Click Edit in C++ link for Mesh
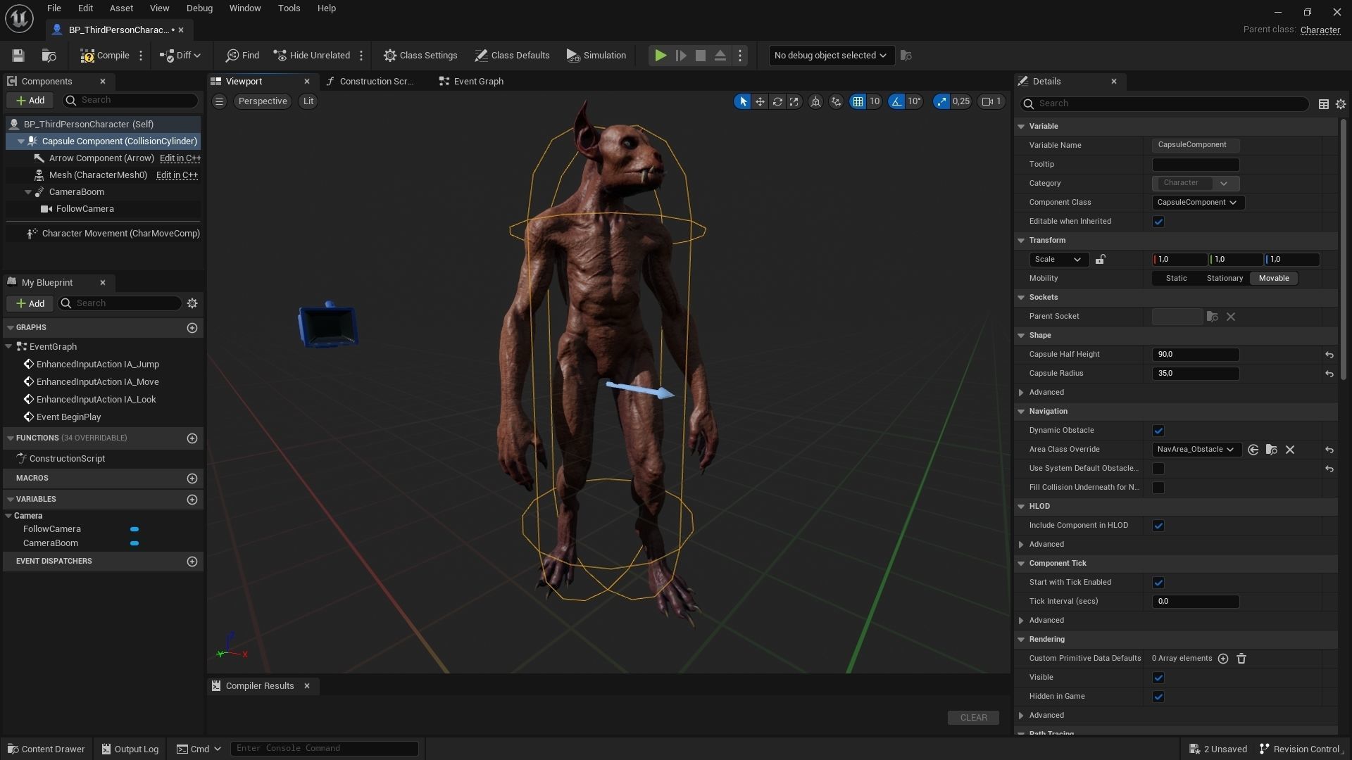The width and height of the screenshot is (1352, 760). [x=177, y=175]
